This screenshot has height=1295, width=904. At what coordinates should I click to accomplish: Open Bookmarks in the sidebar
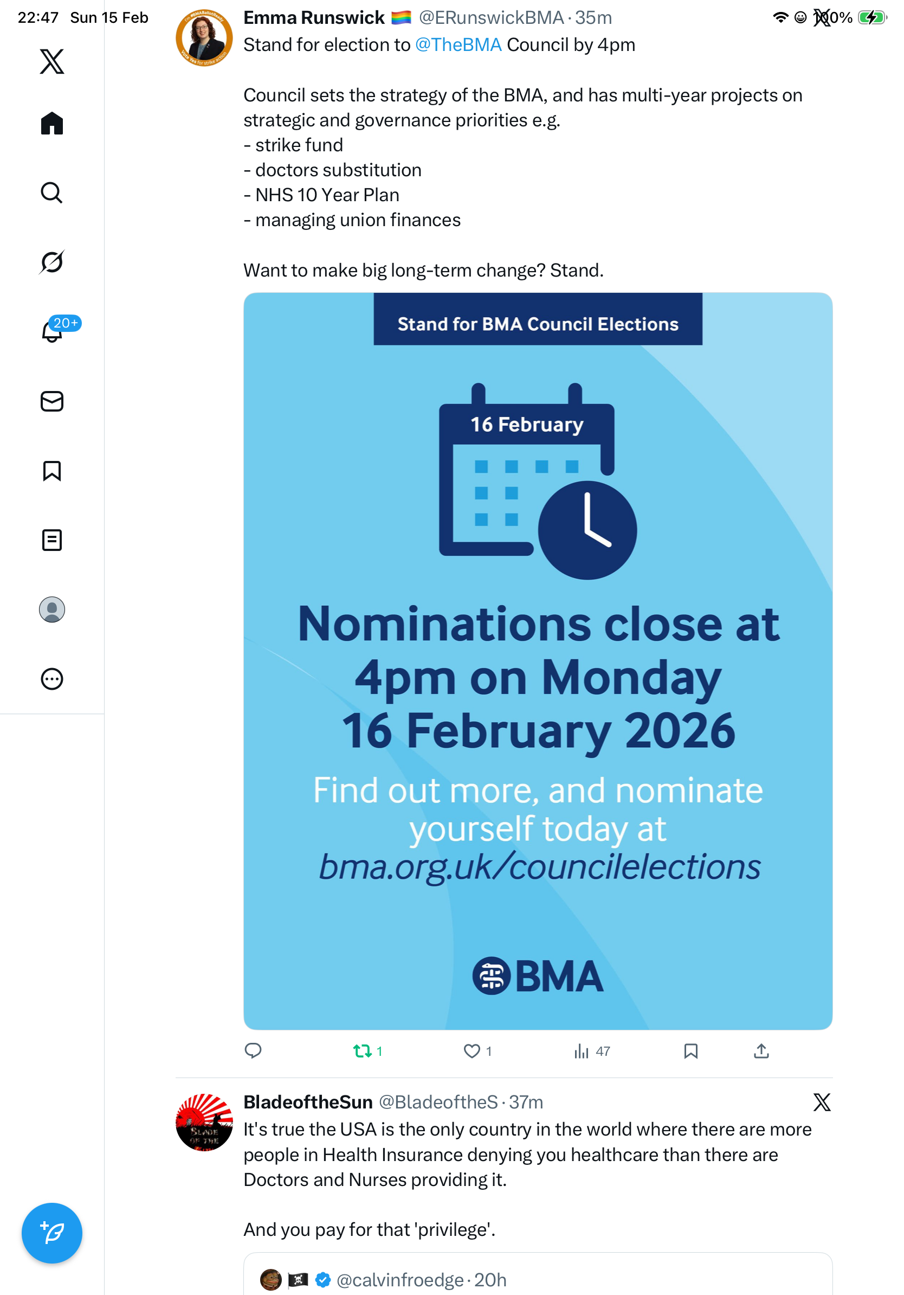pos(52,471)
